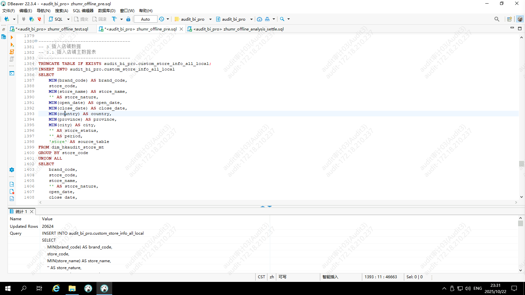Click the Reconnect plug icon in toolbar
The height and width of the screenshot is (295, 525).
pos(31,19)
